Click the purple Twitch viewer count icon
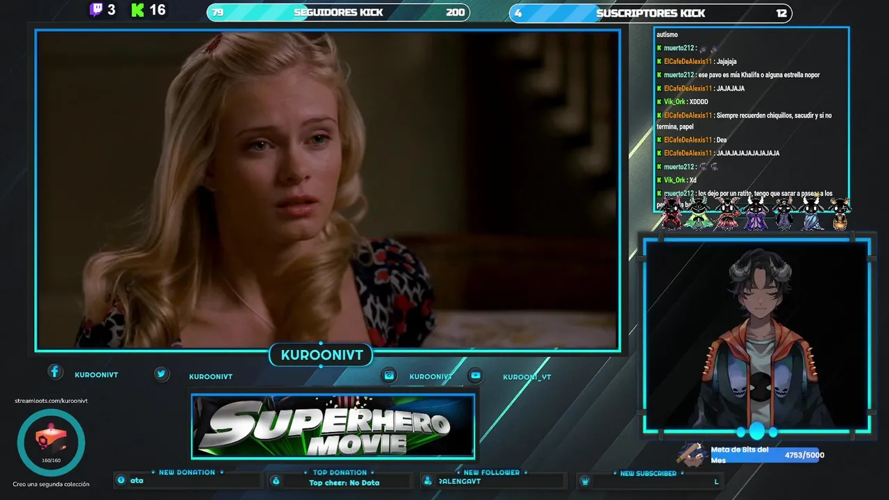This screenshot has width=889, height=500. click(x=96, y=10)
